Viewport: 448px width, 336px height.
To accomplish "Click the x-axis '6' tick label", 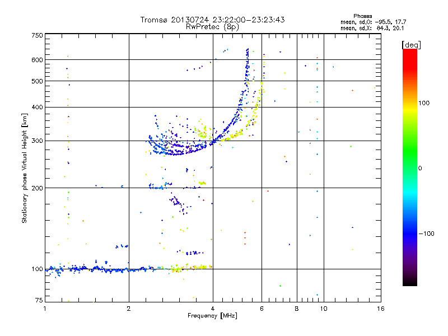I will (x=262, y=309).
